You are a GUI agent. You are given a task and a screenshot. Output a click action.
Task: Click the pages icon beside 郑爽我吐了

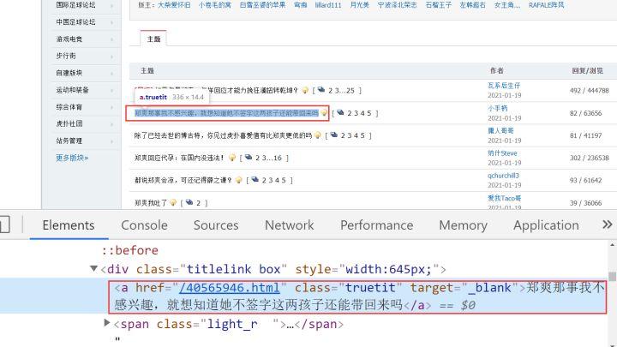pyautogui.click(x=189, y=202)
